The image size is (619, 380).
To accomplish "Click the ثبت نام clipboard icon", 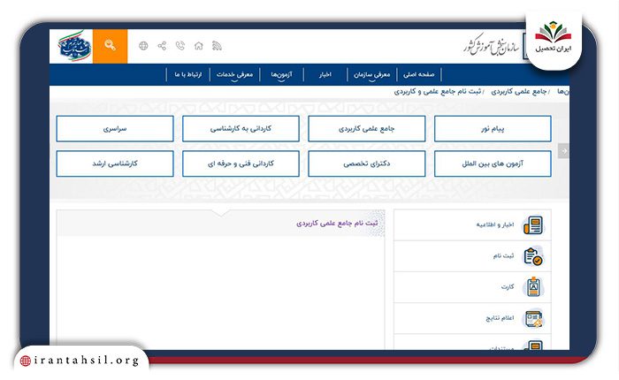I will (533, 256).
